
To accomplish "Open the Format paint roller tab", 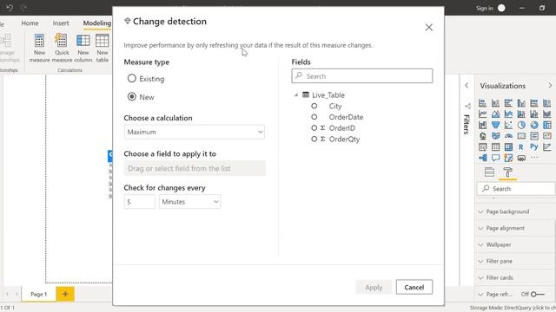I will click(507, 172).
